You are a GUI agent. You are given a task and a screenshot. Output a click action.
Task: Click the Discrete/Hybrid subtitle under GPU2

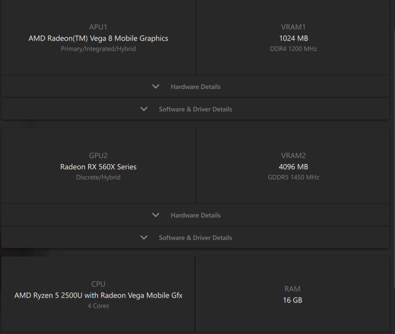pyautogui.click(x=98, y=177)
